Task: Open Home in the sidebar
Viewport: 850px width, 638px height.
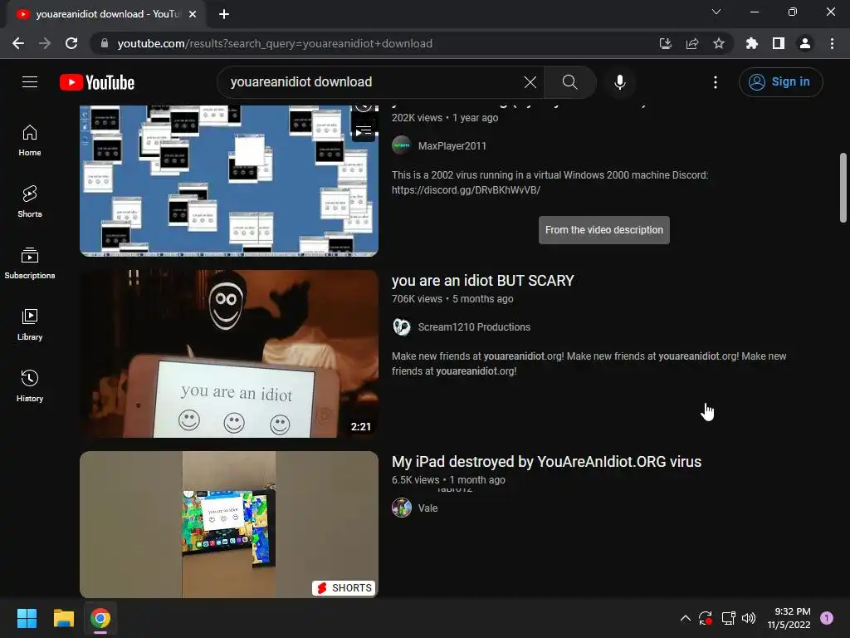Action: (x=30, y=140)
